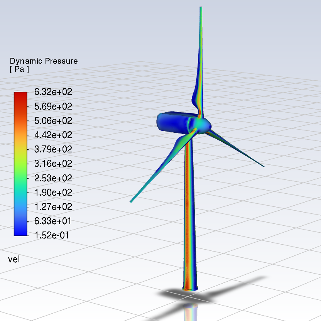Select the 6.32e+02 maximum legend value
The image size is (321, 321).
53,92
